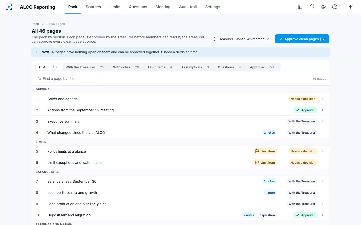Image resolution: width=361 pixels, height=225 pixels.
Task: Open the sparkle AI assistant icon
Action: coord(351,7)
